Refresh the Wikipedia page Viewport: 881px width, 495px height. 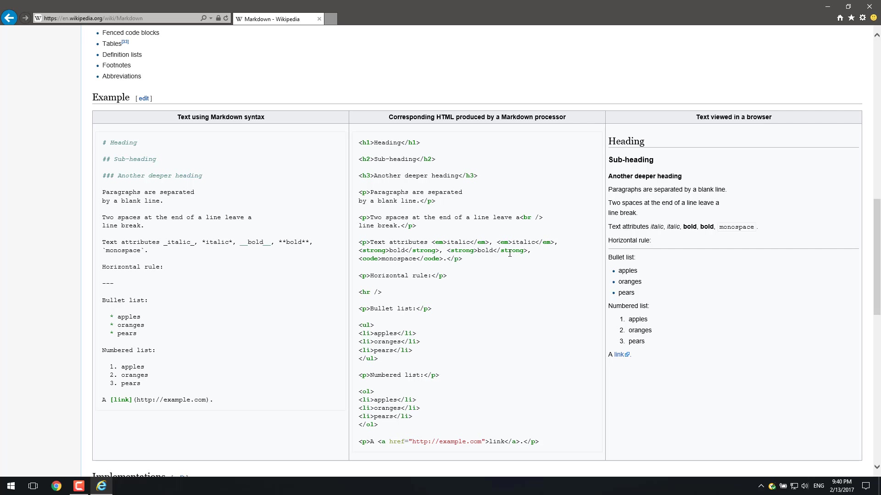point(226,18)
